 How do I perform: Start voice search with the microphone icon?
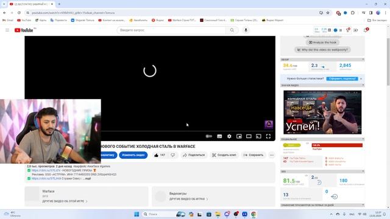(246, 30)
